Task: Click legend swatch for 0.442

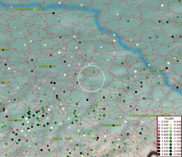Action: (159, 128)
